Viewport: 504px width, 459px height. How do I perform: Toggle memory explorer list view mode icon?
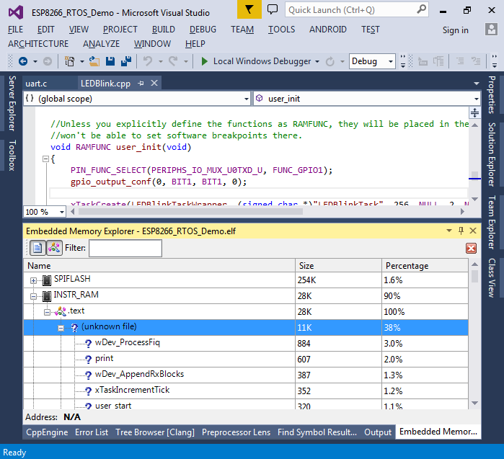pos(37,248)
